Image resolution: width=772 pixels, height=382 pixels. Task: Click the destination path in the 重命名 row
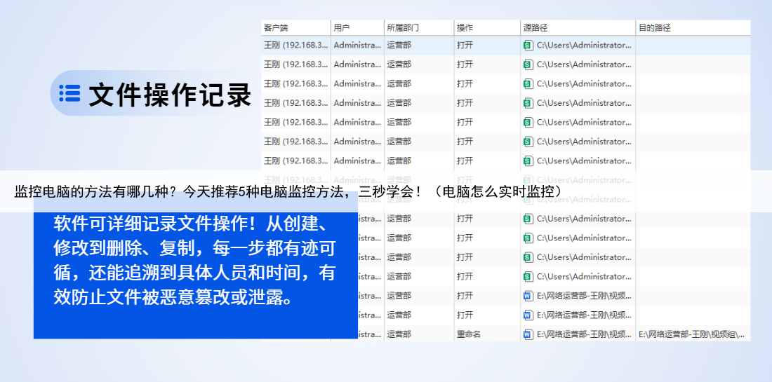click(691, 334)
